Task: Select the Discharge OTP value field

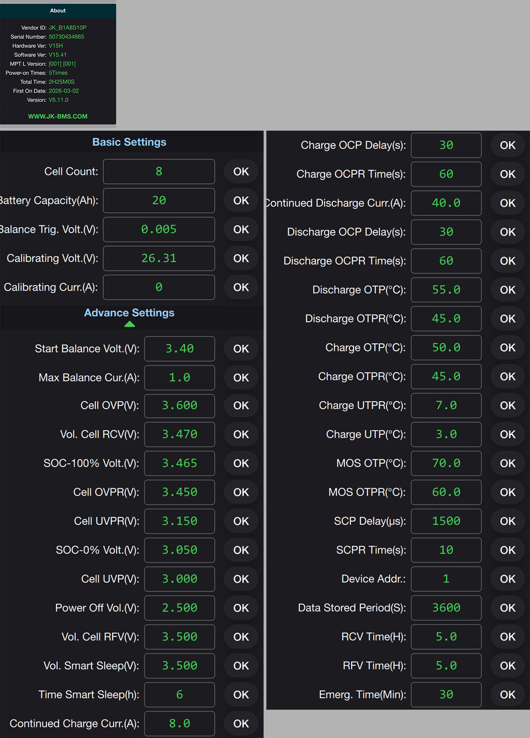Action: [446, 290]
